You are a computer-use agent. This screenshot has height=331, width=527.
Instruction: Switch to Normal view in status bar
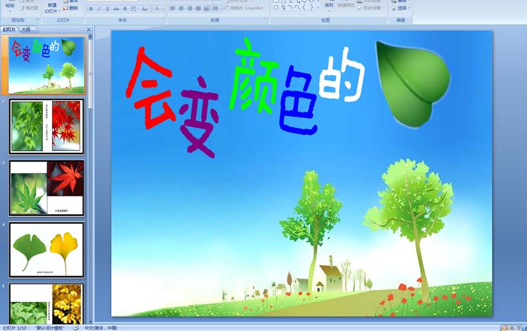[x=505, y=328]
